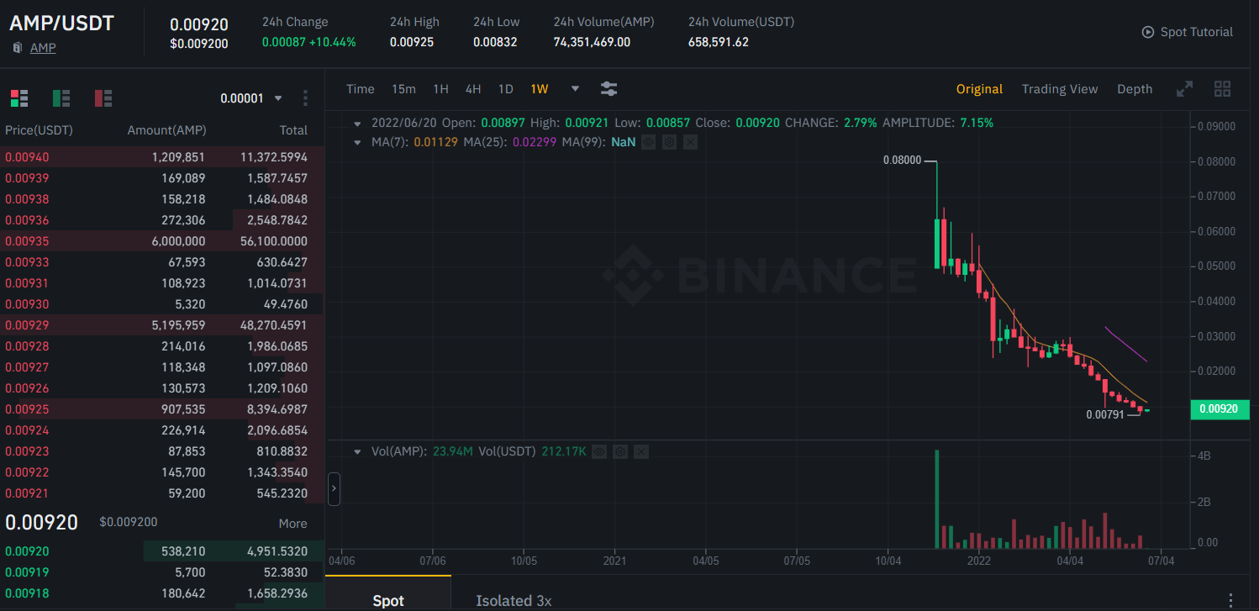Remove MA indicator with X icon
The height and width of the screenshot is (611, 1259).
690,142
